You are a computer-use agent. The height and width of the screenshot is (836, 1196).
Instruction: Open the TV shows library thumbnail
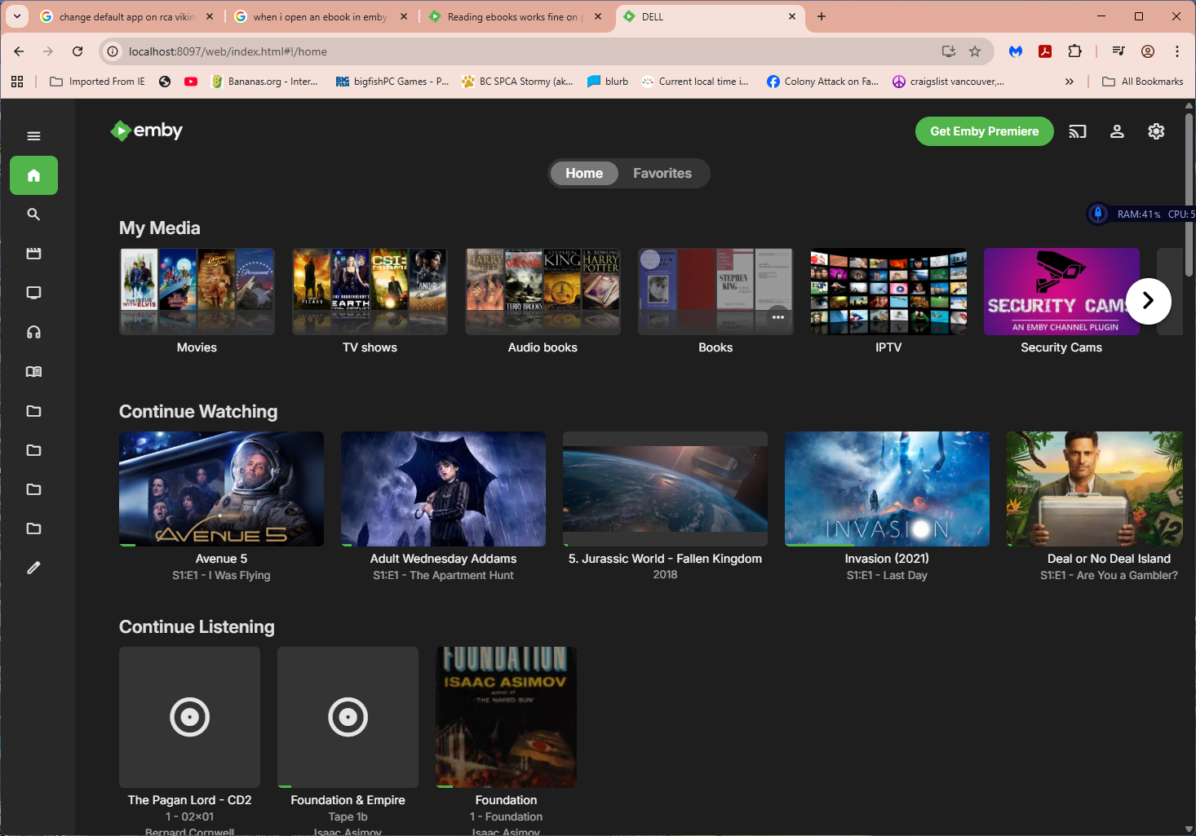point(370,291)
